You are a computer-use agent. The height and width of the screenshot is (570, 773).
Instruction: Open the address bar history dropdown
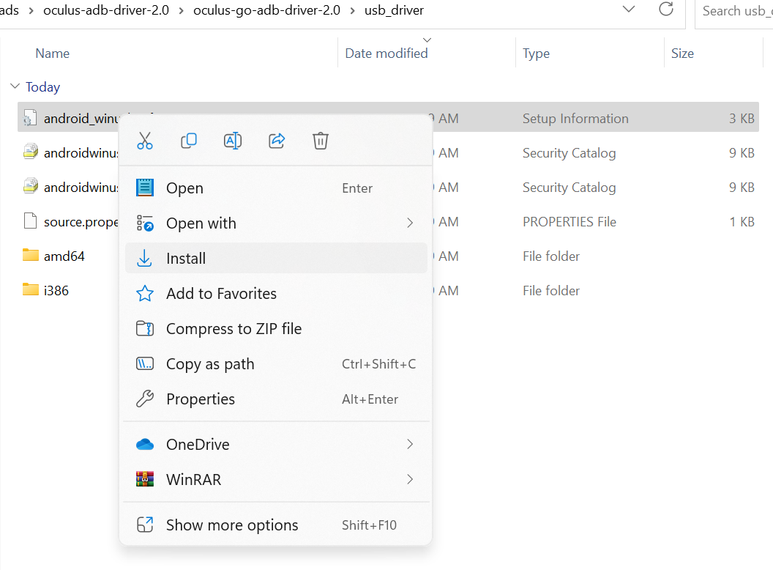(x=628, y=10)
